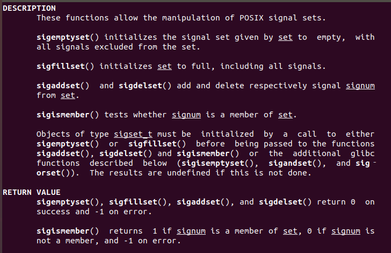Click underlined signum after 'tests whether'

[x=186, y=115]
